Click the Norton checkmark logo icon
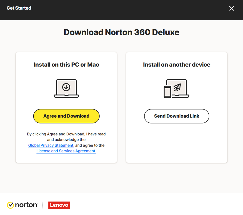This screenshot has width=243, height=215. [10, 205]
